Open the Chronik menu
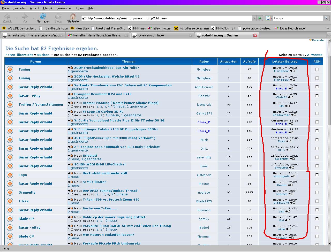 (x=48, y=8)
